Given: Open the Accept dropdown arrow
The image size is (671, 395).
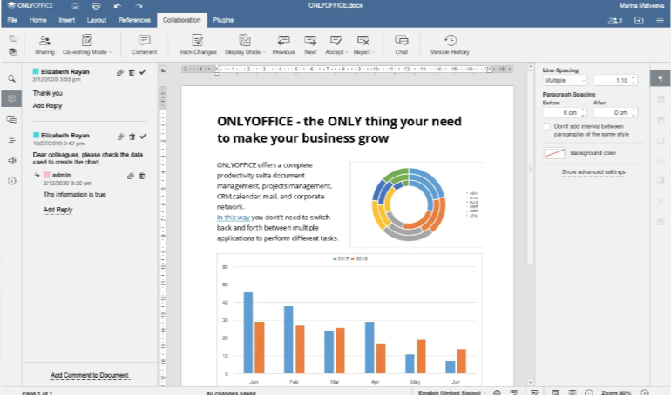Looking at the screenshot, I should [347, 52].
